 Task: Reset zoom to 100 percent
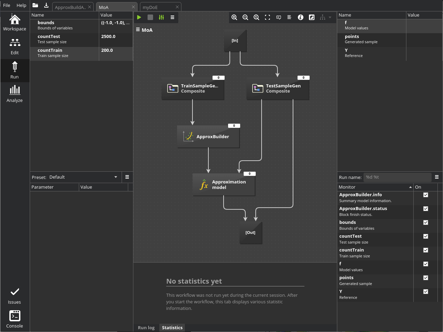click(256, 17)
